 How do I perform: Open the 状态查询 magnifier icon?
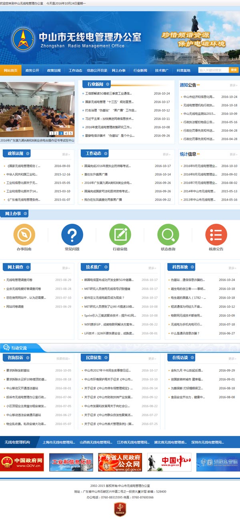(168, 234)
